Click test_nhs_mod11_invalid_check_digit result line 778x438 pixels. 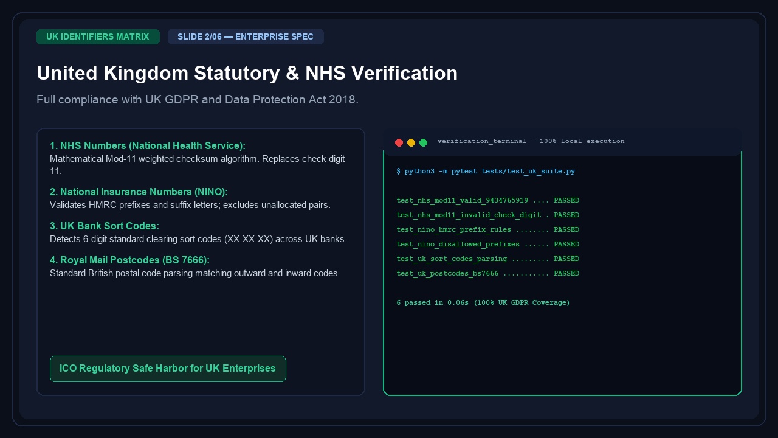487,215
